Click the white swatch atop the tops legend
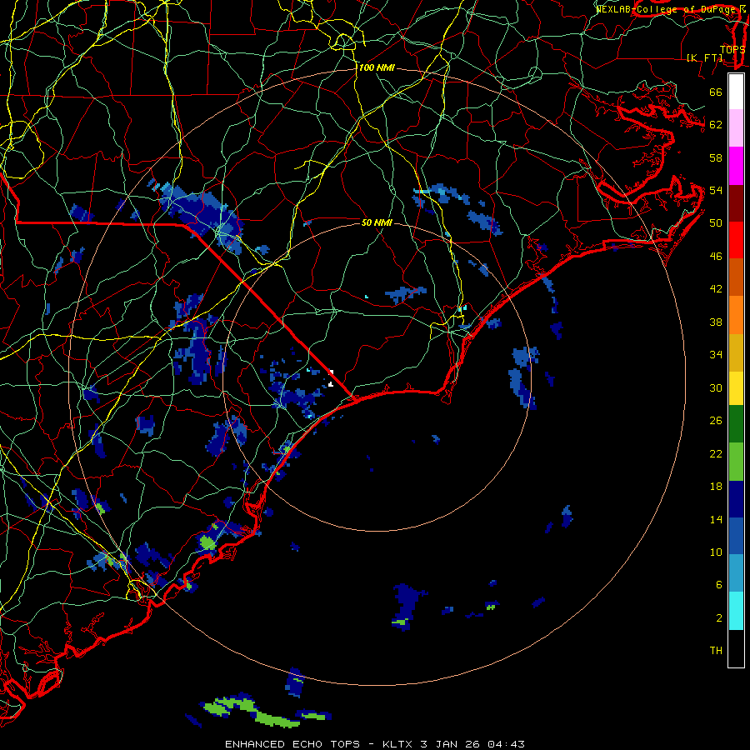The height and width of the screenshot is (750, 750). coord(736,92)
